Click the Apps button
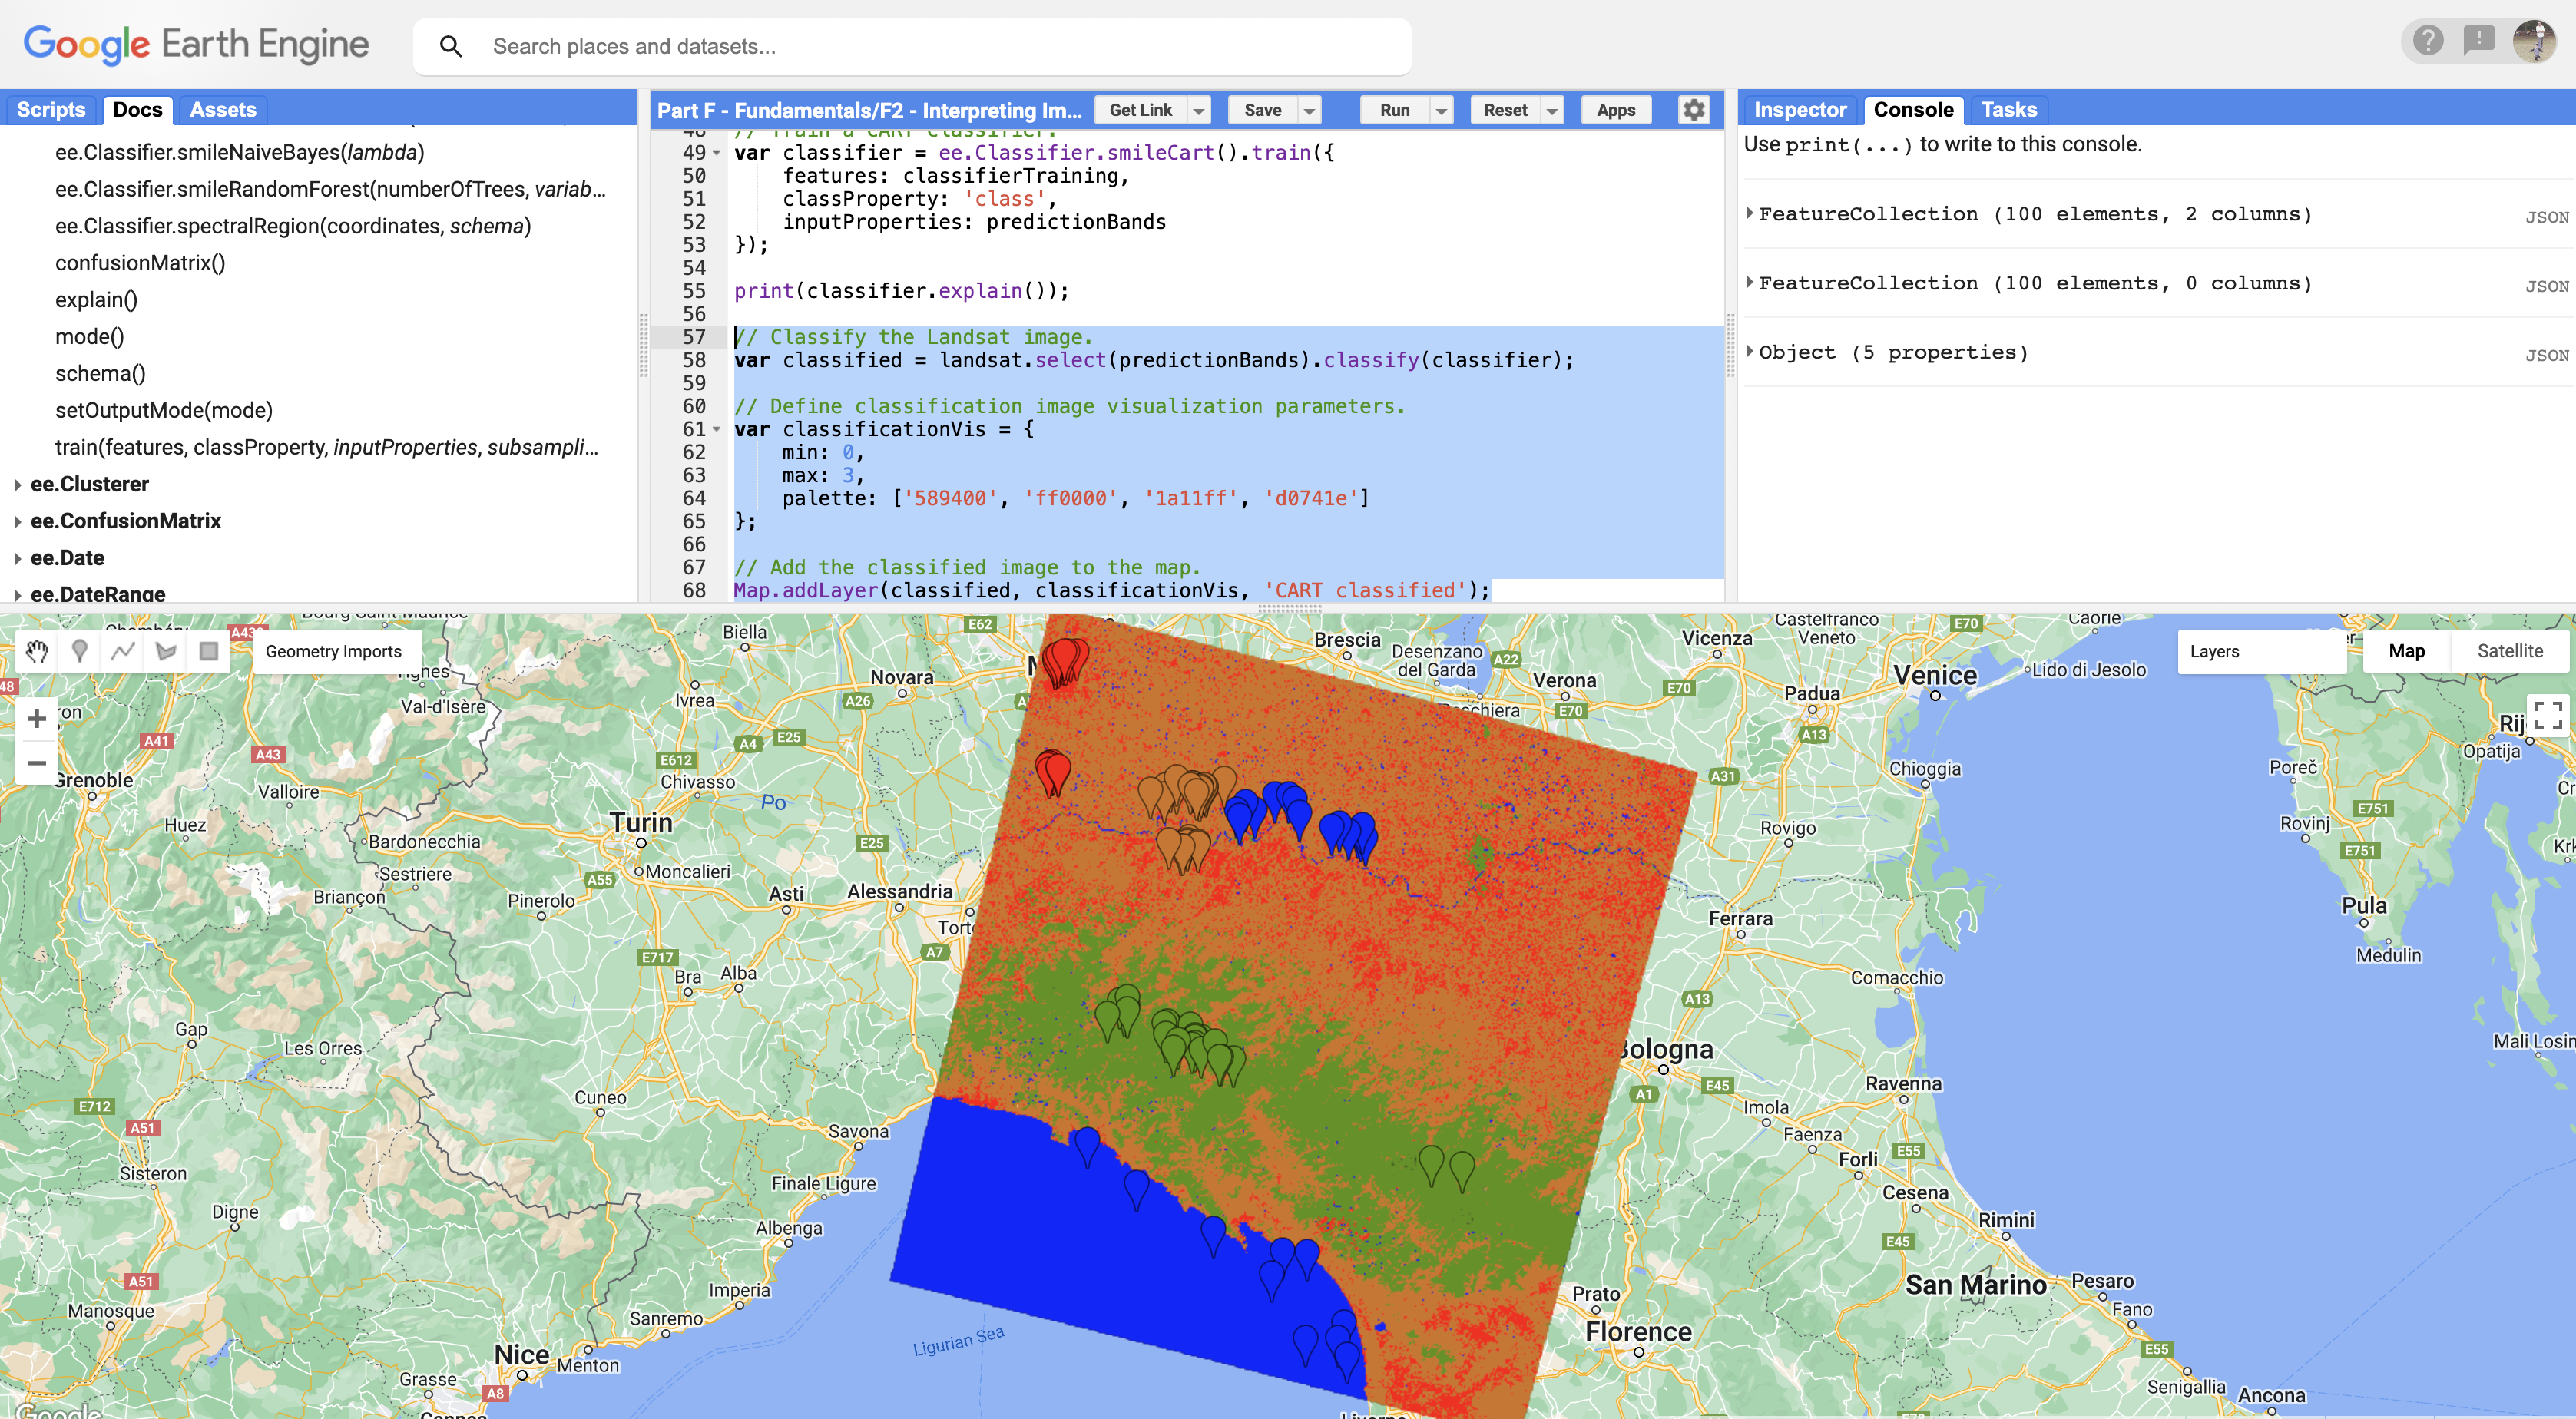The width and height of the screenshot is (2576, 1419). click(x=1615, y=111)
